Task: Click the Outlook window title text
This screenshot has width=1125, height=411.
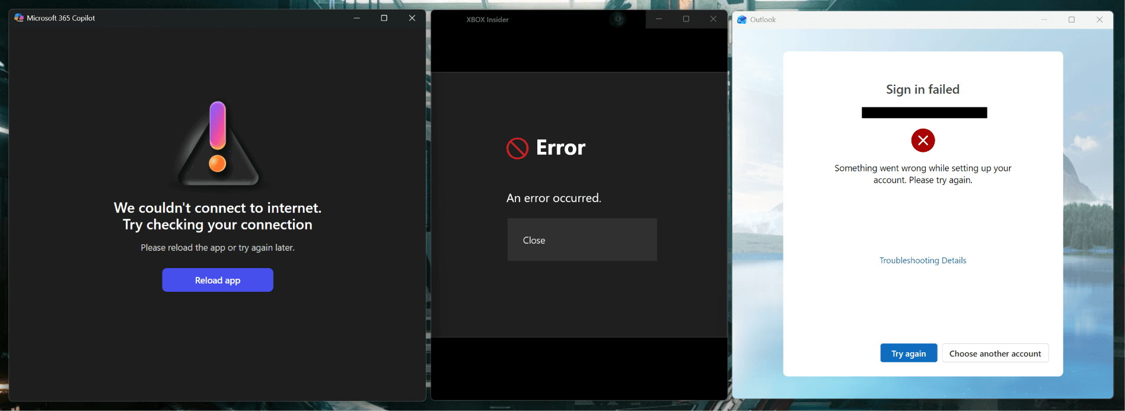Action: click(763, 20)
